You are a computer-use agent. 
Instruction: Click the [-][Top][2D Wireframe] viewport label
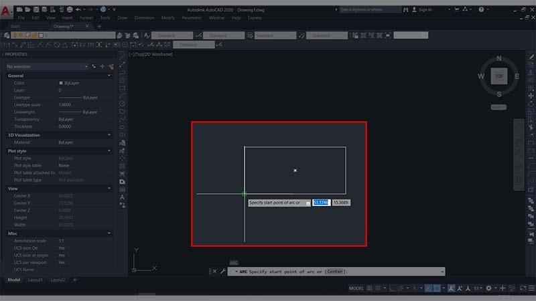(150, 54)
